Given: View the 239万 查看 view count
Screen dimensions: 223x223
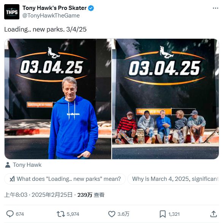Looking at the screenshot, I should pyautogui.click(x=91, y=195).
